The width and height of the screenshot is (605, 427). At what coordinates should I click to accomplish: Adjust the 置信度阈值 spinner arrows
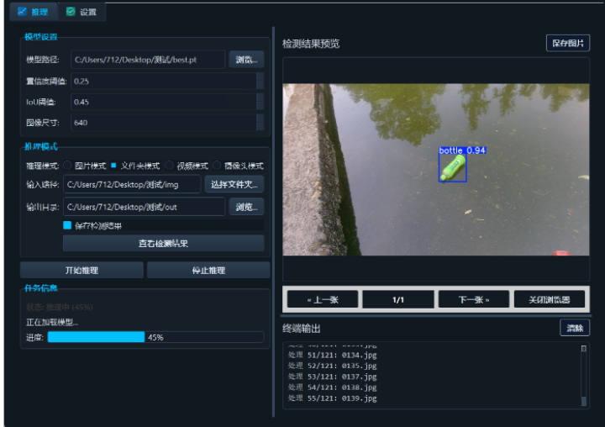pos(260,81)
